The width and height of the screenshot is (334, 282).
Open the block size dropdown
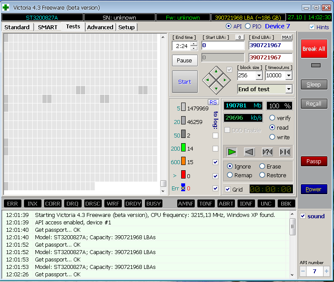pos(259,76)
